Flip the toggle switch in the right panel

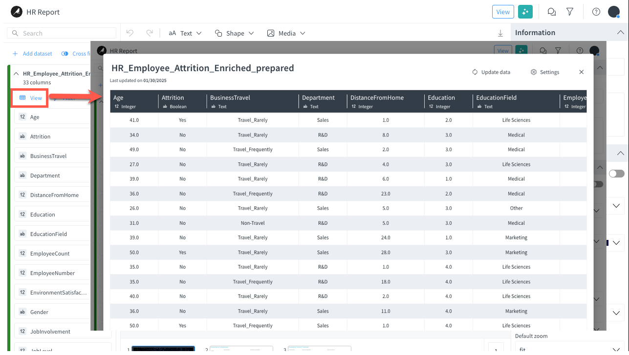617,173
